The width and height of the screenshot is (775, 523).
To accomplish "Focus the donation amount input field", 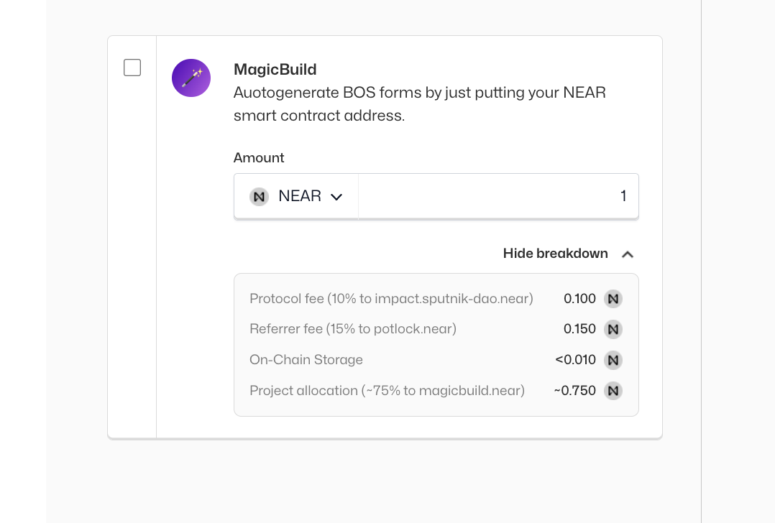I will pyautogui.click(x=498, y=196).
